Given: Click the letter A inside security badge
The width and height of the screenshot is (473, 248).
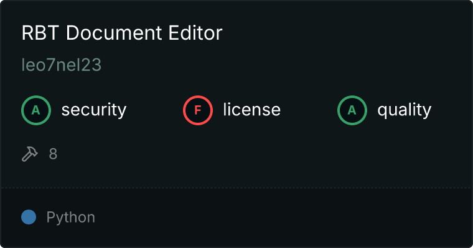Looking at the screenshot, I should point(36,110).
